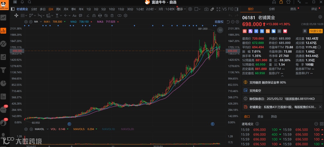Screen dimensions: 324x147
Task: Toggle magnet snap mode
Action: click(94, 15)
